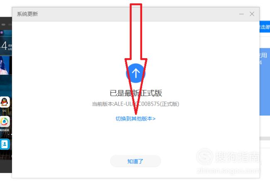Click the Sogou watermark logo circle
This screenshot has height=185, width=270.
click(x=204, y=156)
